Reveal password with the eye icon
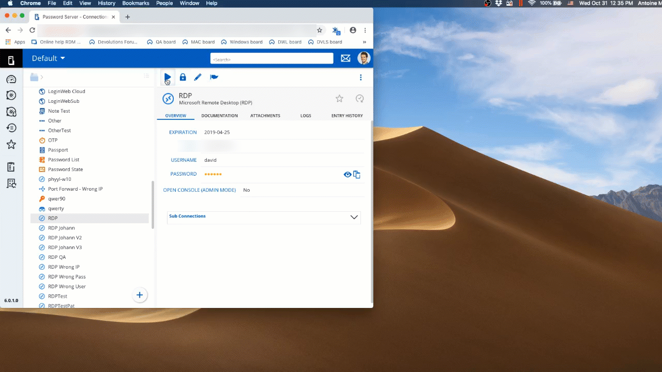This screenshot has height=372, width=662. [x=348, y=175]
